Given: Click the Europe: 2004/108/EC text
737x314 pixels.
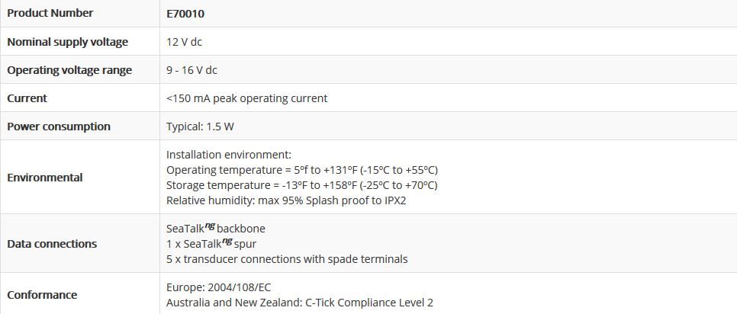Looking at the screenshot, I should click(x=218, y=287).
